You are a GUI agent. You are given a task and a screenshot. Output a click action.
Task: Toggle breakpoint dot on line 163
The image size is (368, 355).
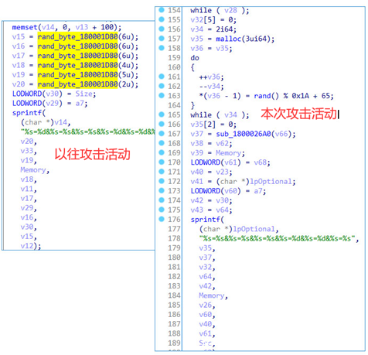tap(162, 96)
